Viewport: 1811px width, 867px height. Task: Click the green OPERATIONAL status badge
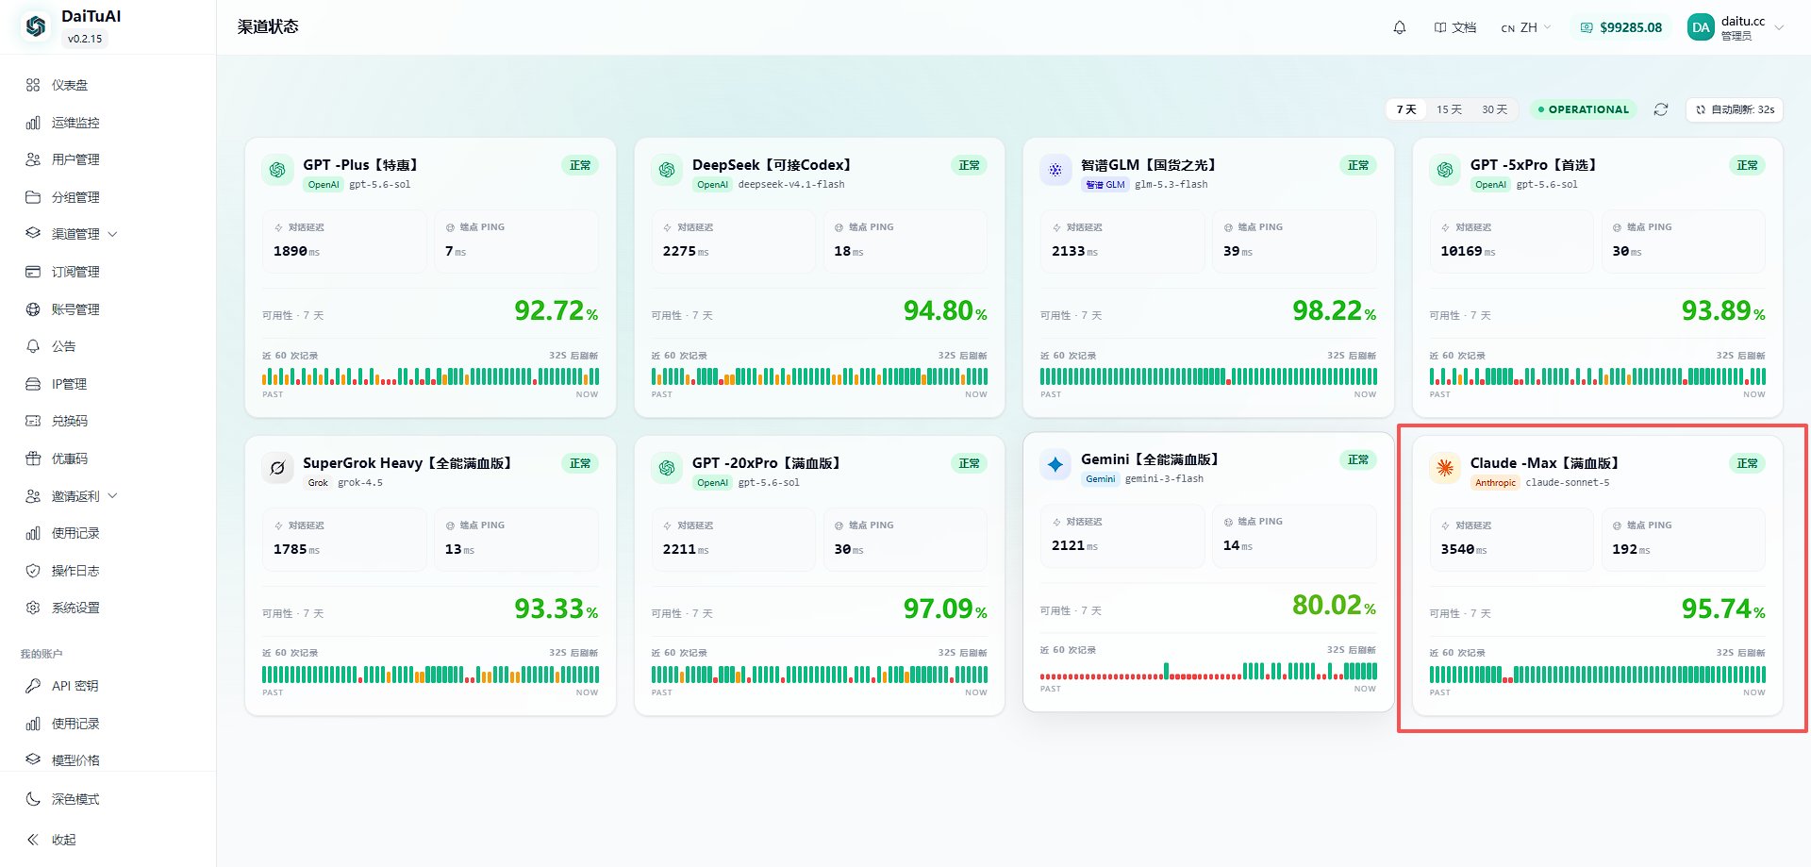pos(1583,109)
